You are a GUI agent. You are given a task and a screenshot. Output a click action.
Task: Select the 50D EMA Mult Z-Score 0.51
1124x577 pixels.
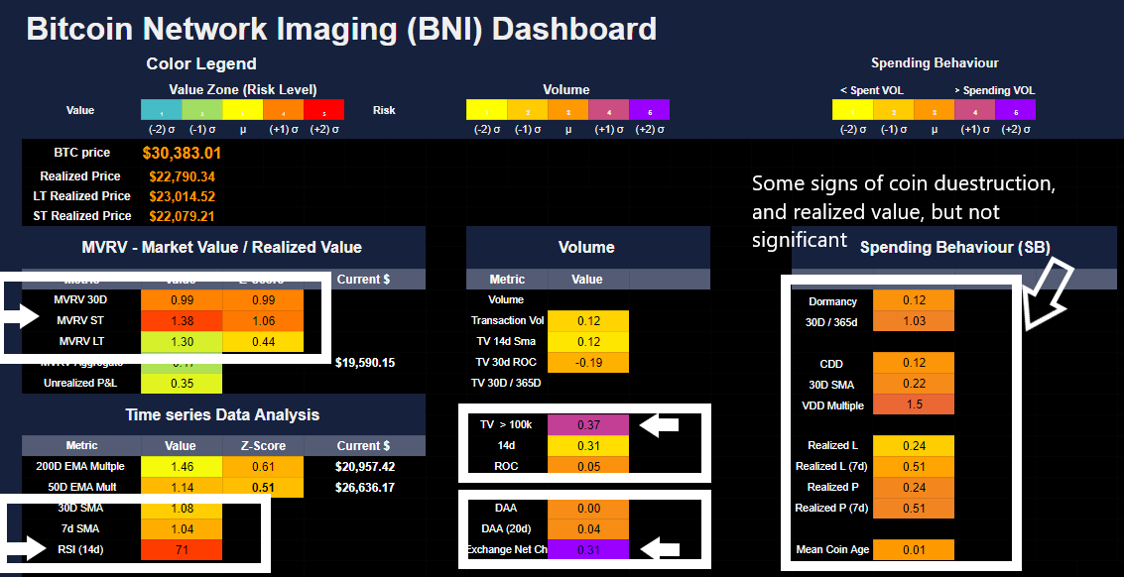[x=263, y=488]
